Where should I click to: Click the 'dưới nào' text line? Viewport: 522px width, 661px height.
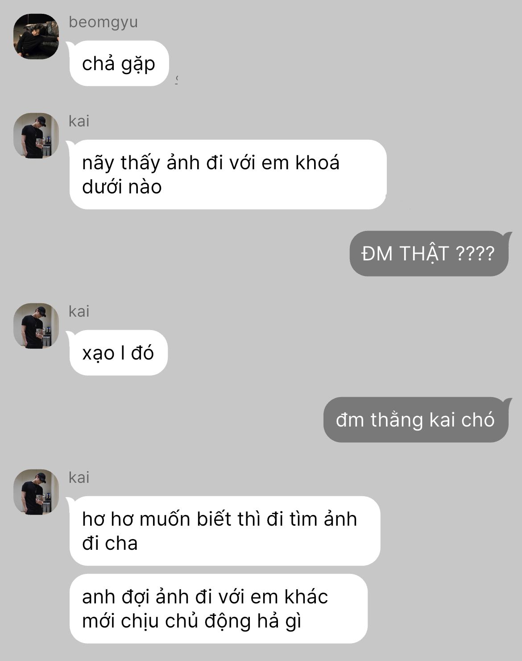pos(122,187)
